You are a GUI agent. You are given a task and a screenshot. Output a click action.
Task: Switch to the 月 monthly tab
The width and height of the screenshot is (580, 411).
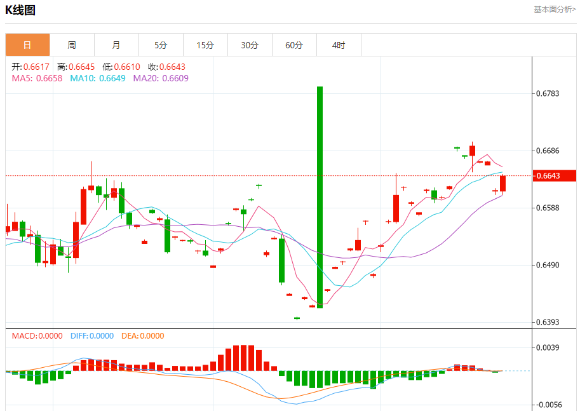point(116,45)
